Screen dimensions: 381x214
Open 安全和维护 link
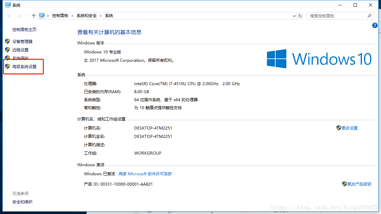click(x=22, y=202)
